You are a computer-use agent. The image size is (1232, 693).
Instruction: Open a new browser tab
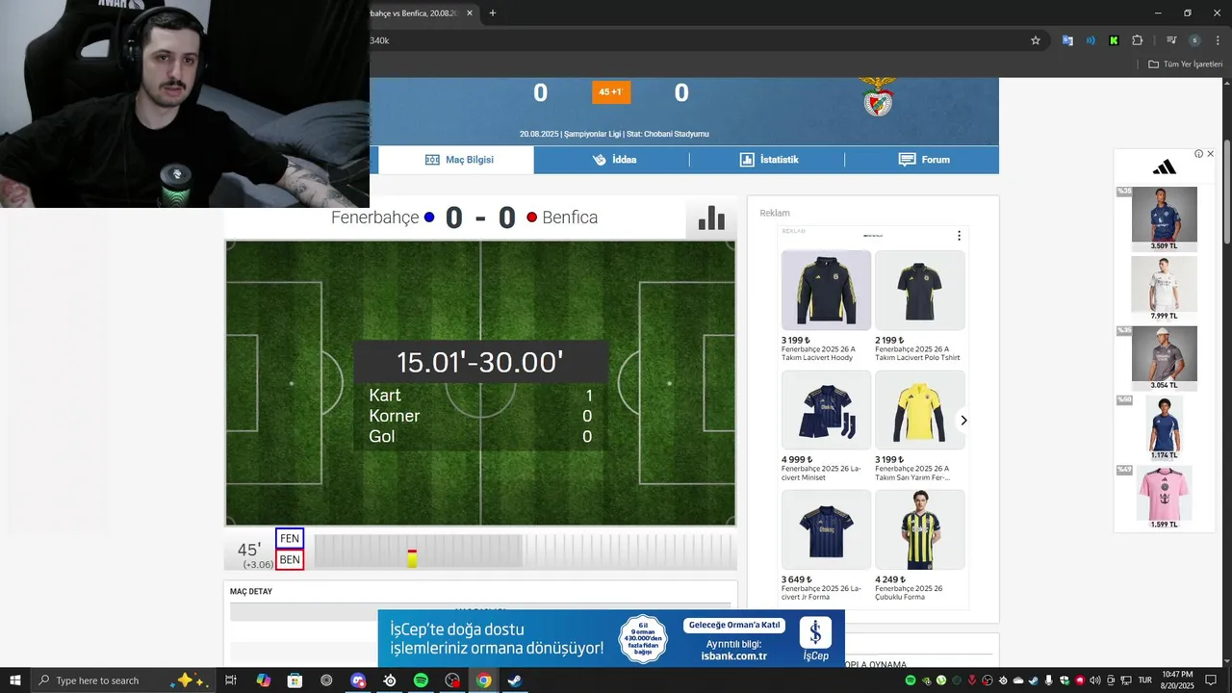(x=492, y=13)
